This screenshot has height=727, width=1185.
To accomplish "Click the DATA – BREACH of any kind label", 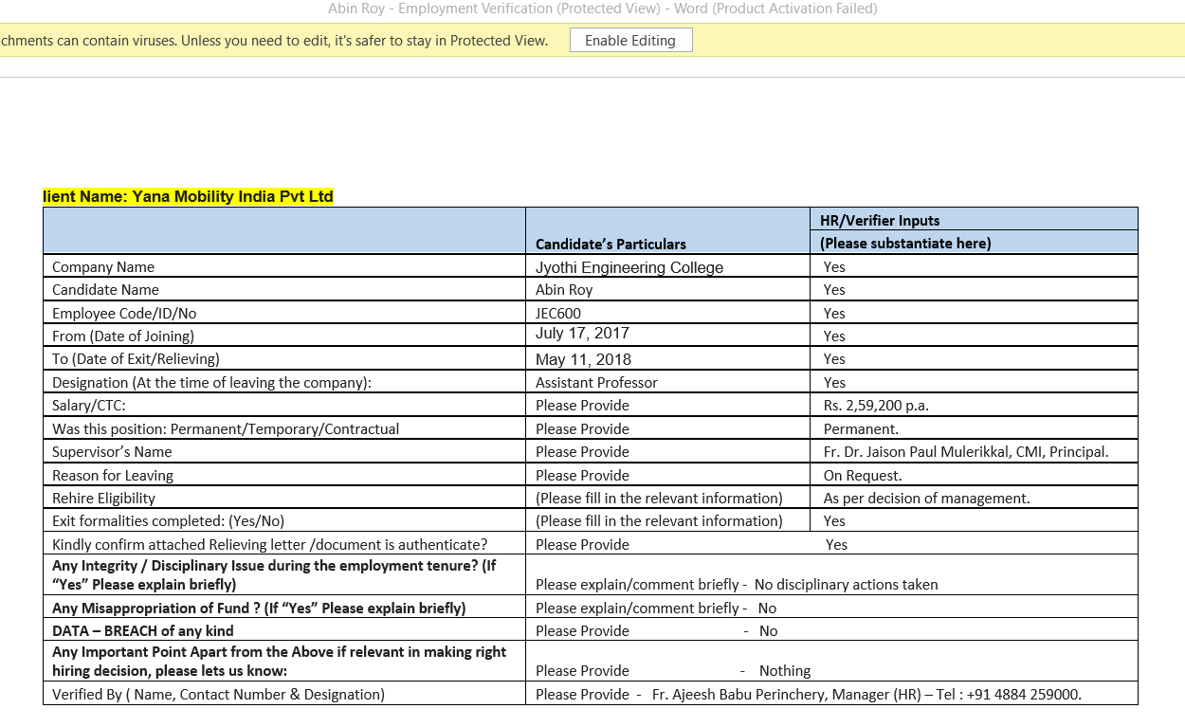I will coord(142,631).
